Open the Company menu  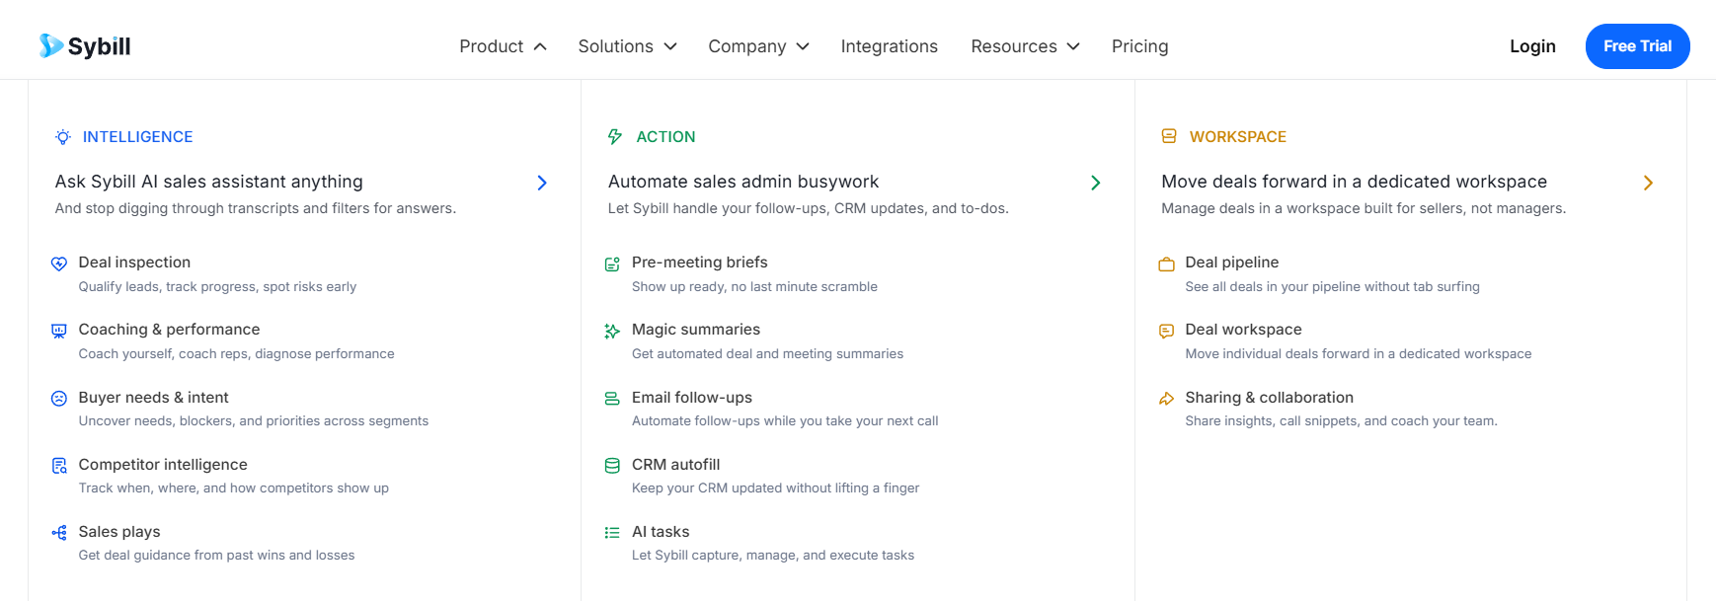point(758,46)
